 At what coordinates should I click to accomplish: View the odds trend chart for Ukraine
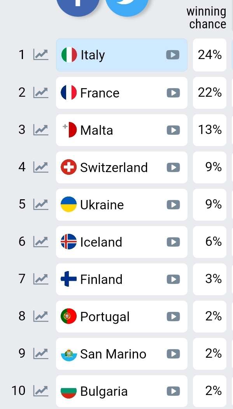(41, 204)
